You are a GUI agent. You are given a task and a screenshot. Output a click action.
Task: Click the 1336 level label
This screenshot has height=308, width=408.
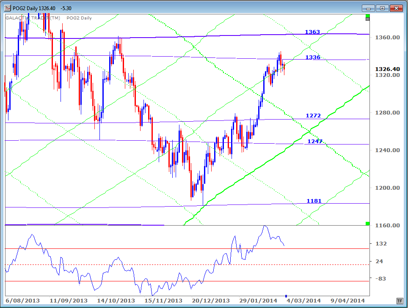pyautogui.click(x=313, y=57)
